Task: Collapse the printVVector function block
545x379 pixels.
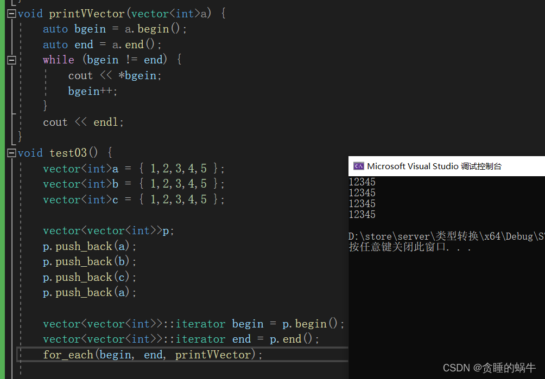Action: pos(11,14)
